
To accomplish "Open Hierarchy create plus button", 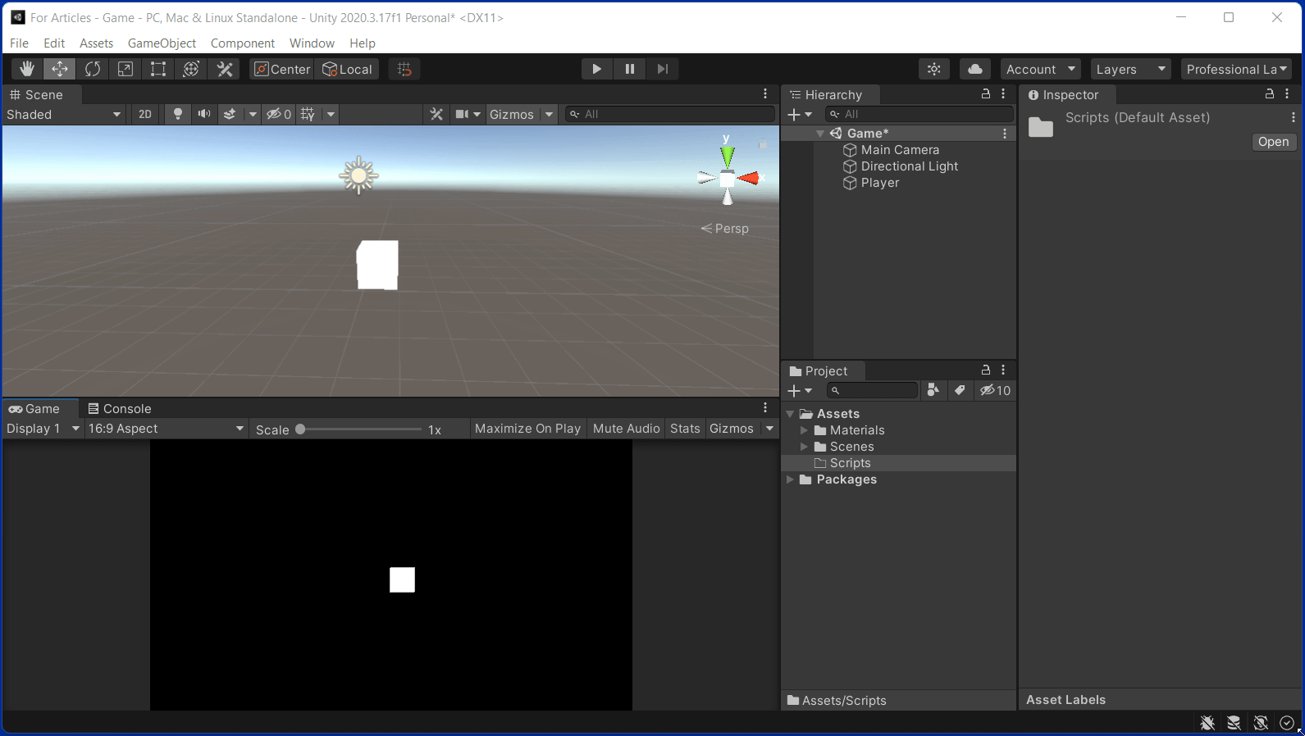I will tap(799, 115).
